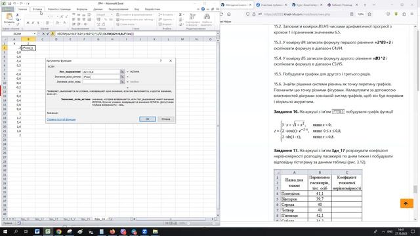Click the Firefox extensions icon
Viewport: 420px width, 236px height.
[x=404, y=14]
